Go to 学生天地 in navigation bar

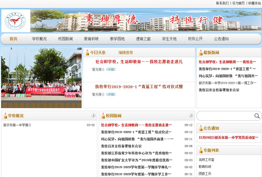point(169,39)
